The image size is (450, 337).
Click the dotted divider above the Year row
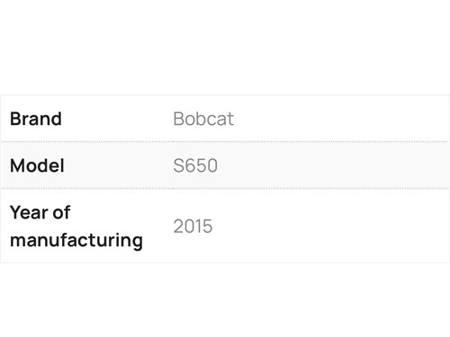[225, 189]
